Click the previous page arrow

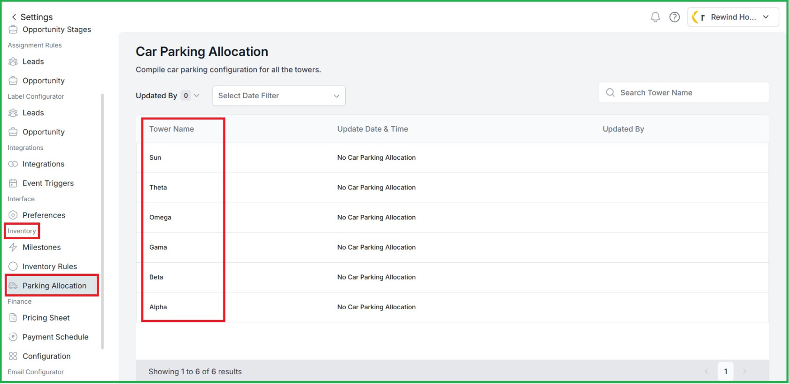click(706, 371)
